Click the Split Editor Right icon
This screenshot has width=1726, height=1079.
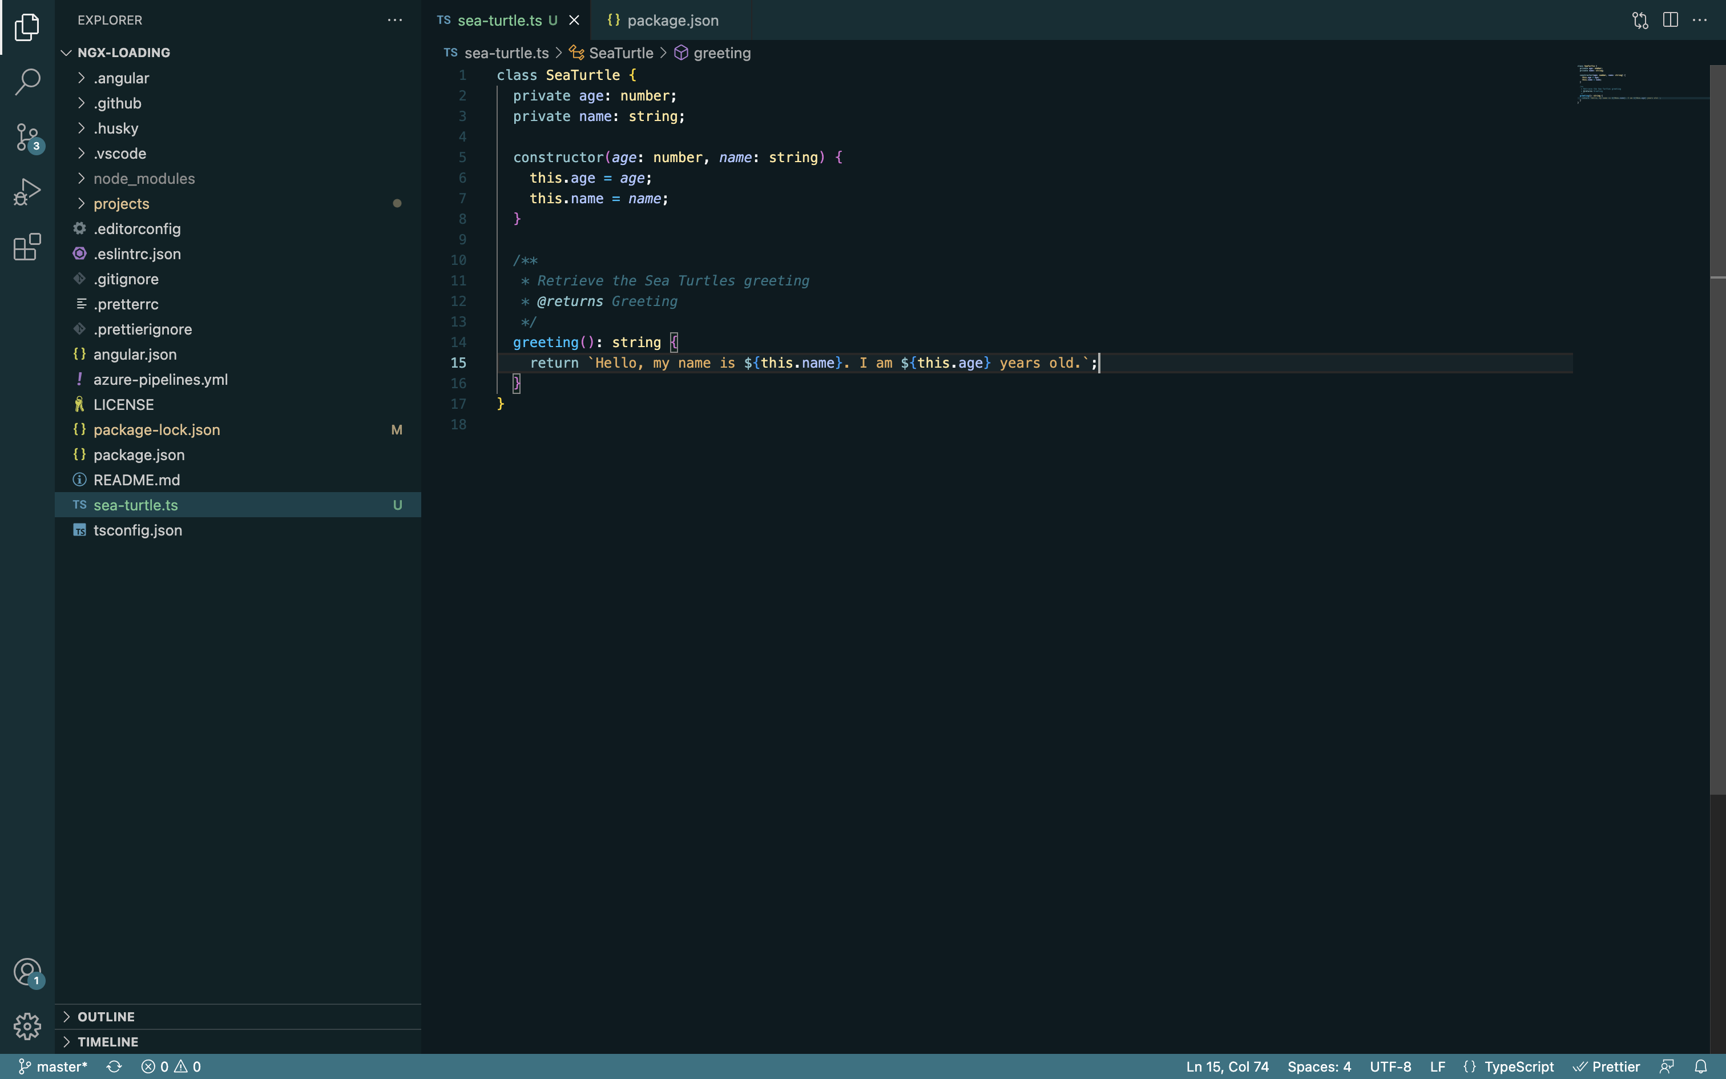(1669, 20)
